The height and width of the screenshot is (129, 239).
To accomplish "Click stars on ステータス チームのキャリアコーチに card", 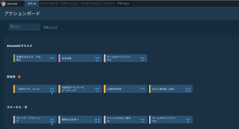I will [x=188, y=121].
